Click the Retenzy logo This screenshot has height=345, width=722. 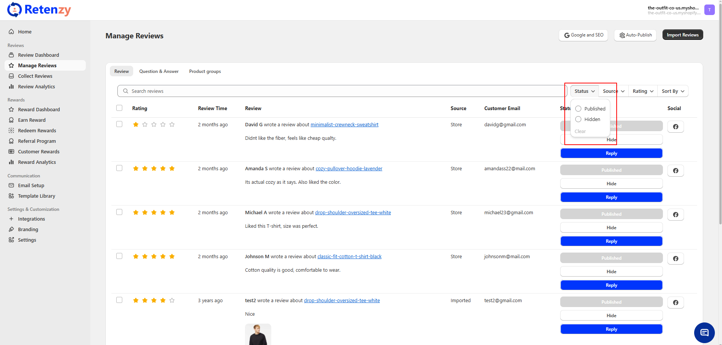pyautogui.click(x=39, y=10)
